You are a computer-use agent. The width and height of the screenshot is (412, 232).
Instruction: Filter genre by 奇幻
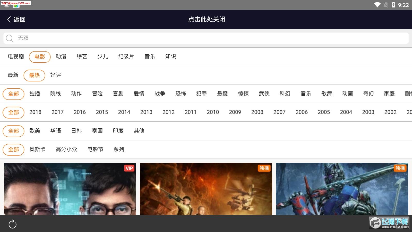368,94
